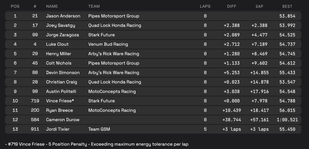Click Christian Craig's best lap 53.547
The height and width of the screenshot is (149, 309).
click(287, 82)
